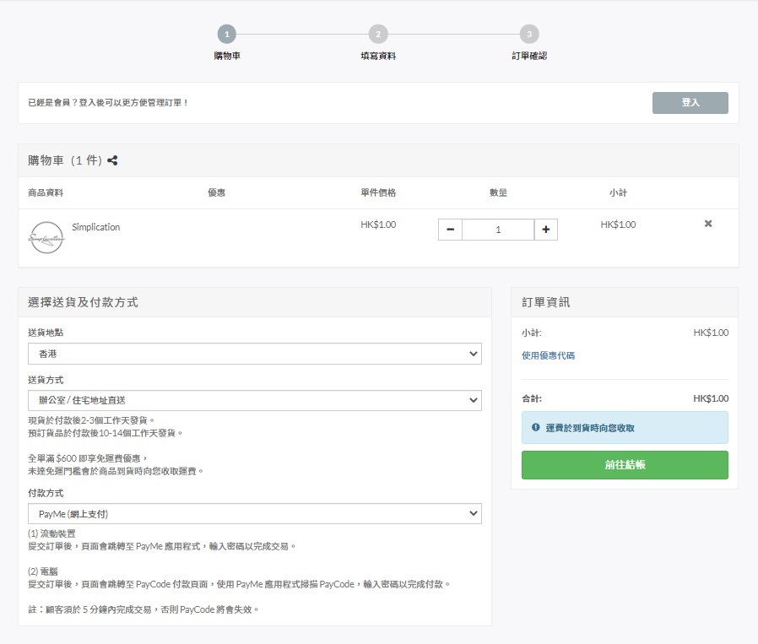Image resolution: width=758 pixels, height=644 pixels.
Task: Click the 單件價格 column header
Action: pos(378,192)
